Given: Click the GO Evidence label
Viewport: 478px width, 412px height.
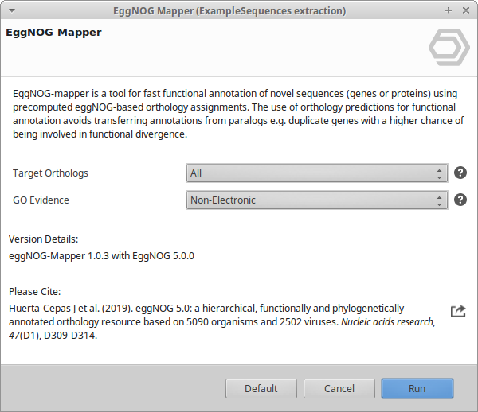Looking at the screenshot, I should pos(41,200).
